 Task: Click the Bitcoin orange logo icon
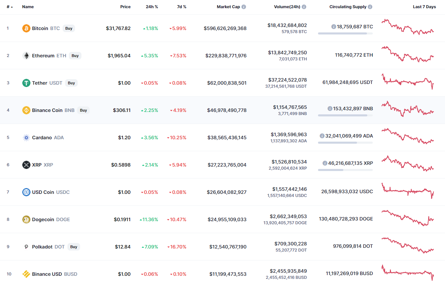click(26, 28)
